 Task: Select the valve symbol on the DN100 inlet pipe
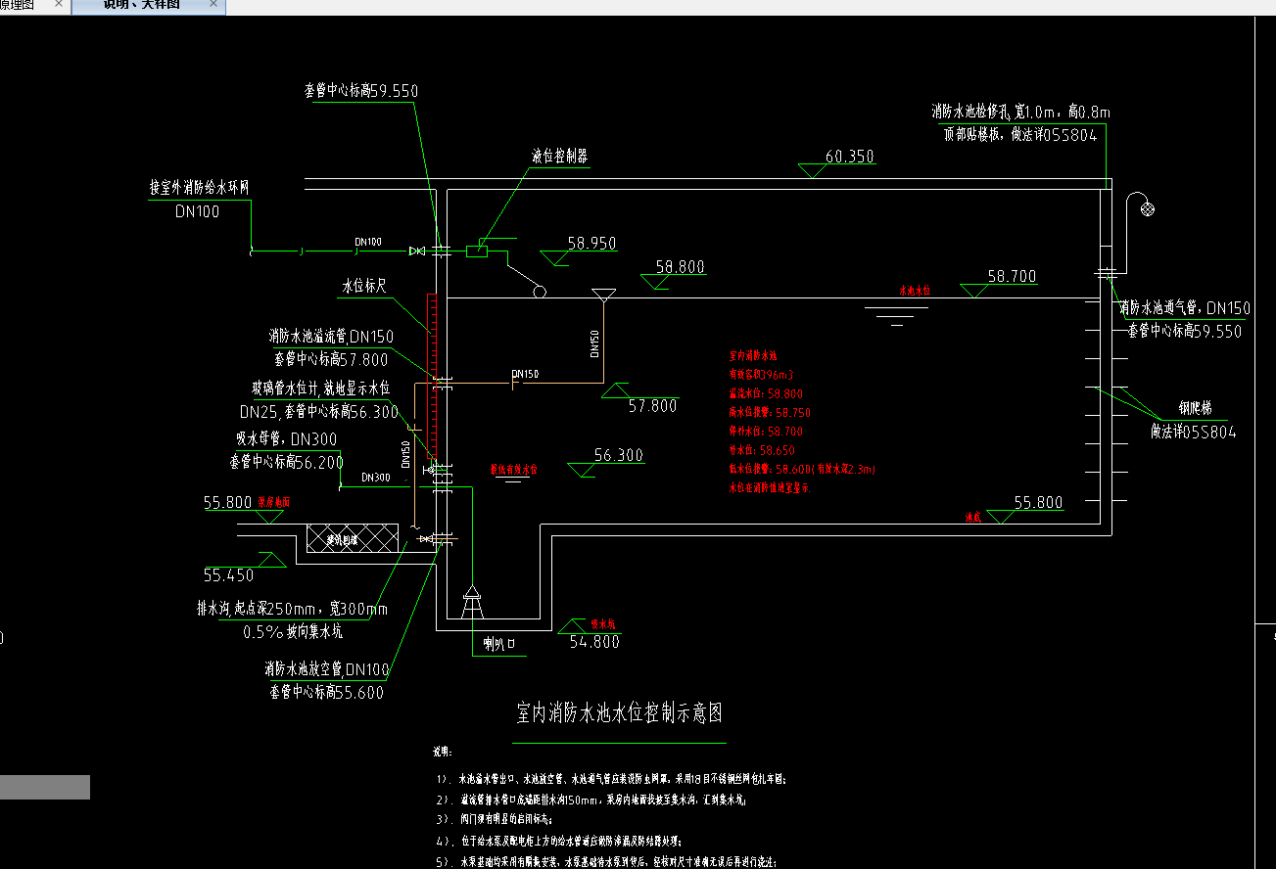coord(417,252)
